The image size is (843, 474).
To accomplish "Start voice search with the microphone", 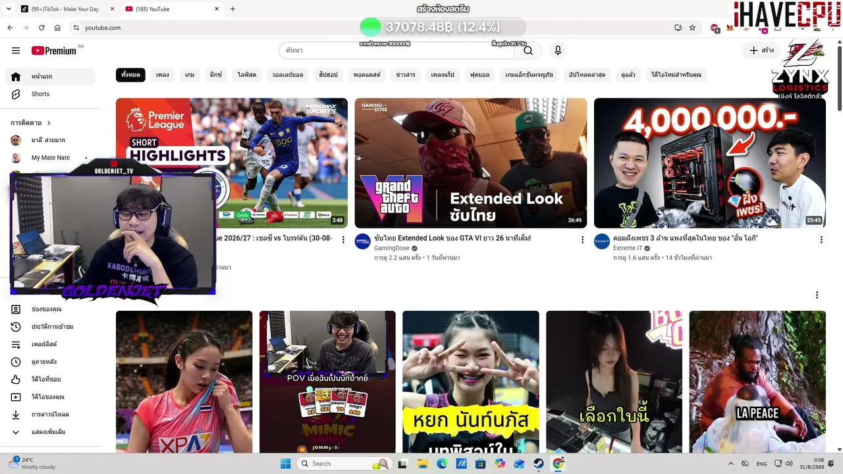I will pos(558,51).
